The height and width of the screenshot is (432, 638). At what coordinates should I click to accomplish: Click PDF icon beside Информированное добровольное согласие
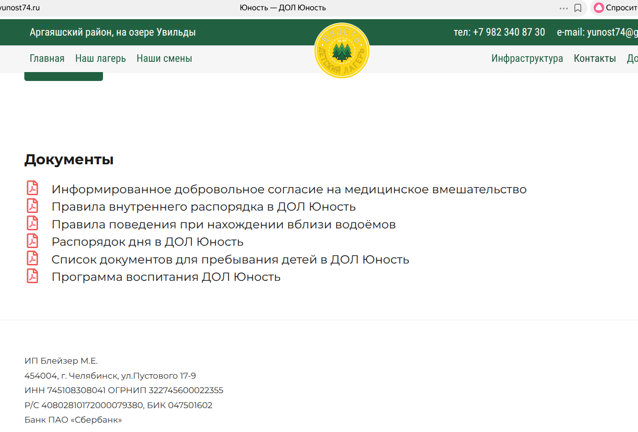32,188
